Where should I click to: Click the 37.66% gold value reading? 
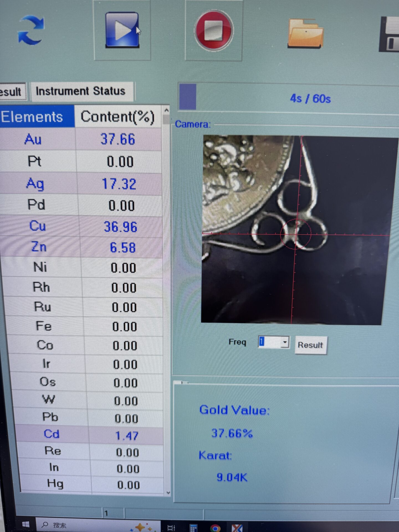(232, 433)
